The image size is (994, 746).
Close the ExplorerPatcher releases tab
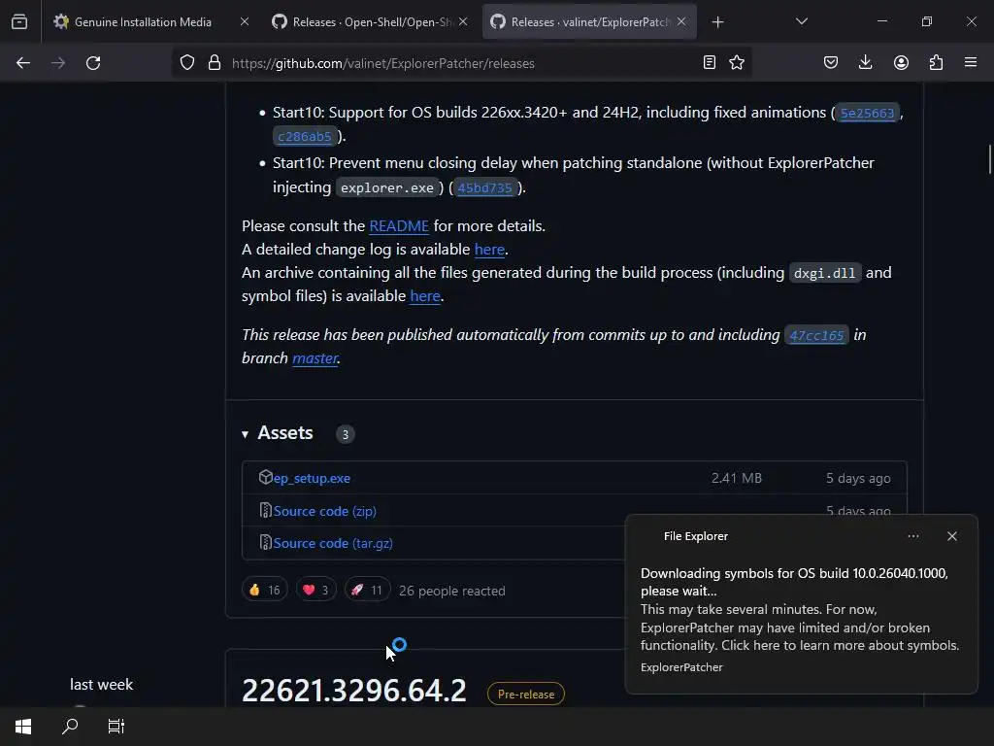681,21
